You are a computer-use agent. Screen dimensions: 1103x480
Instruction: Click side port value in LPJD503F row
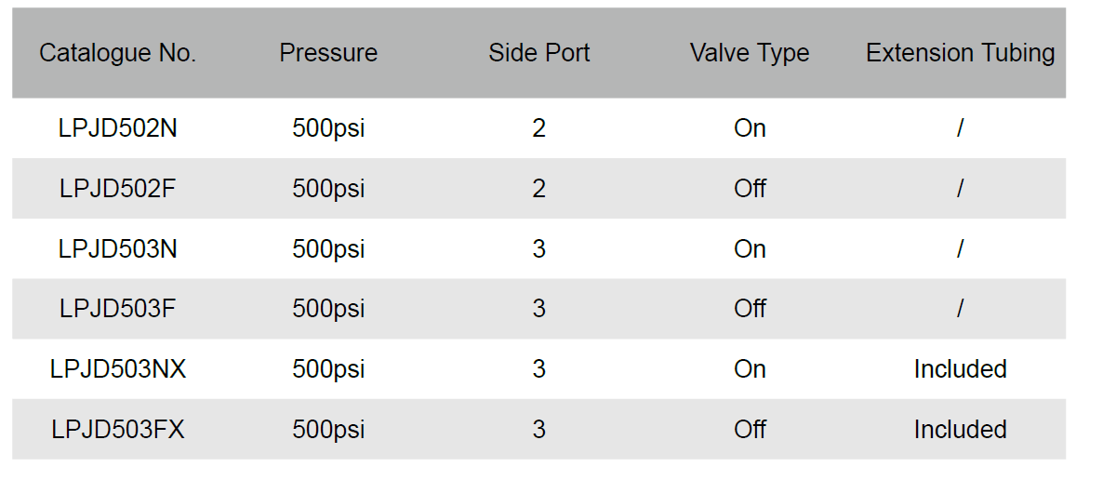tap(539, 309)
